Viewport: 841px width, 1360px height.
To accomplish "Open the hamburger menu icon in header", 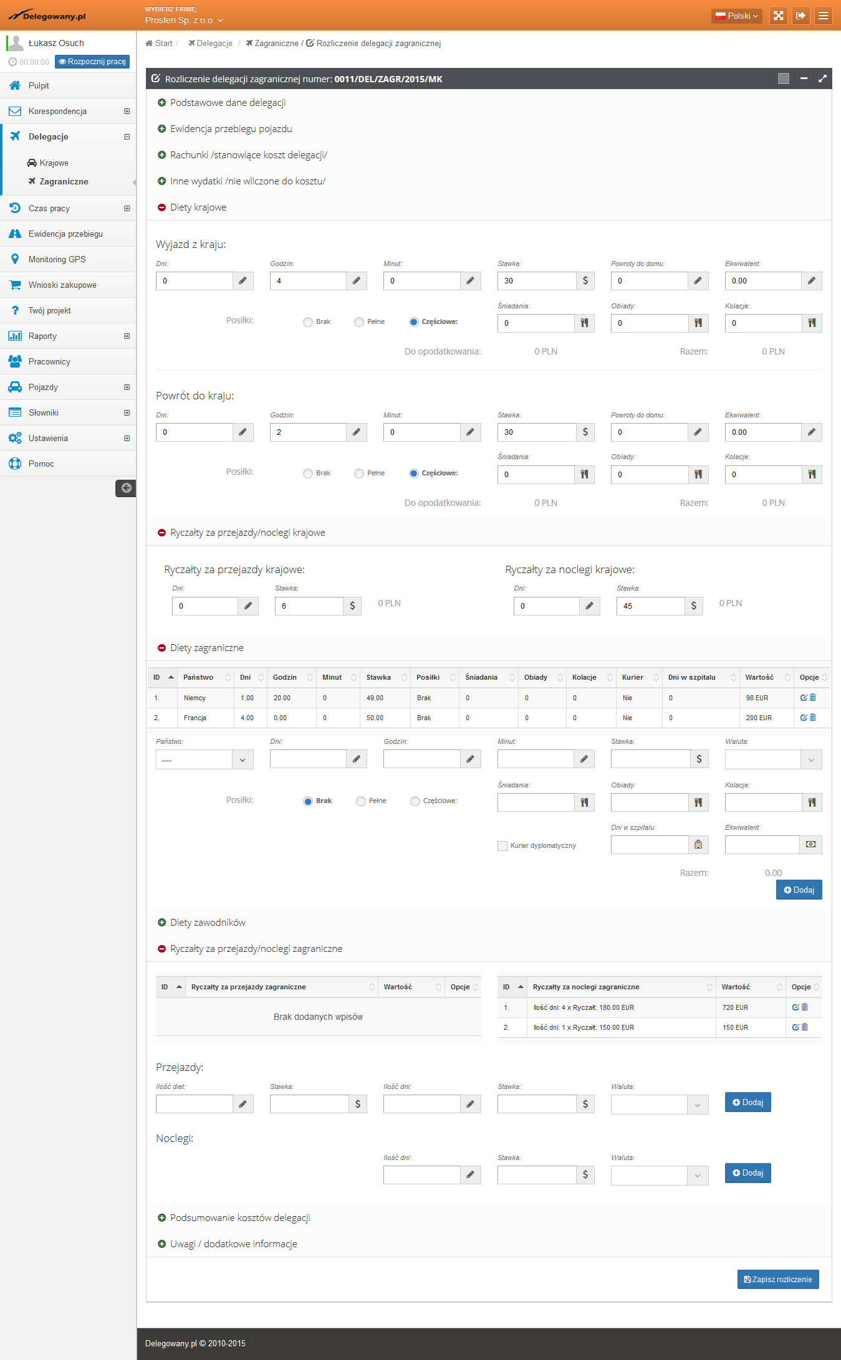I will [x=823, y=16].
